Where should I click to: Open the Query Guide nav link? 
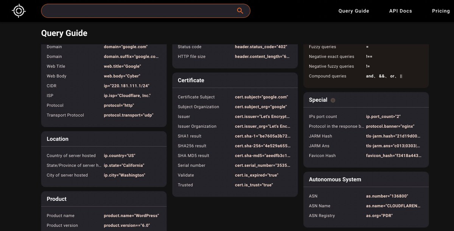click(x=354, y=11)
